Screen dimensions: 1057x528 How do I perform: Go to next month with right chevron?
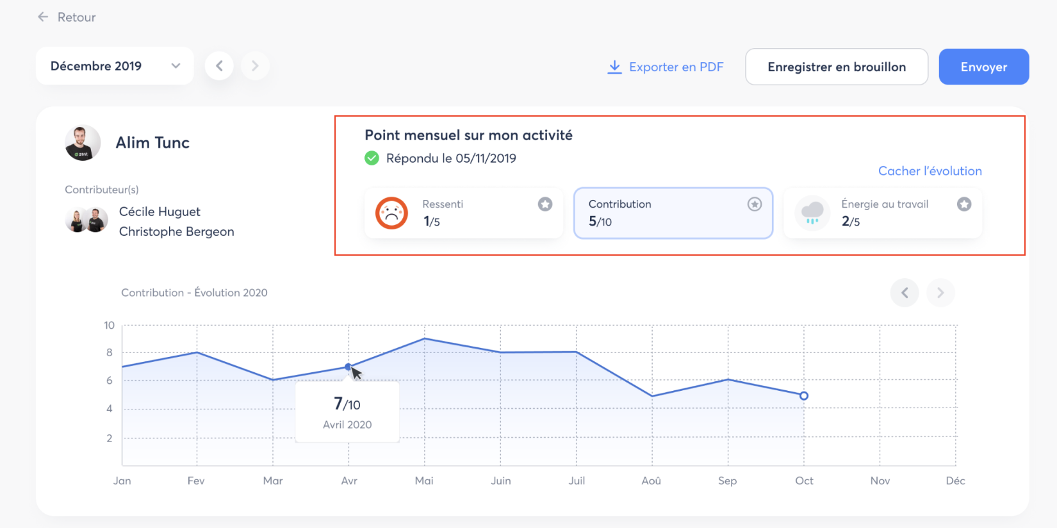tap(255, 66)
